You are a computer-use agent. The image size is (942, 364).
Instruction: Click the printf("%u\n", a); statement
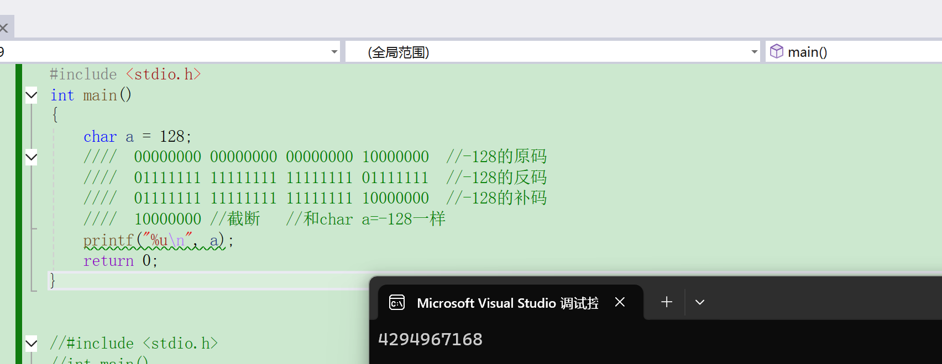(x=159, y=240)
